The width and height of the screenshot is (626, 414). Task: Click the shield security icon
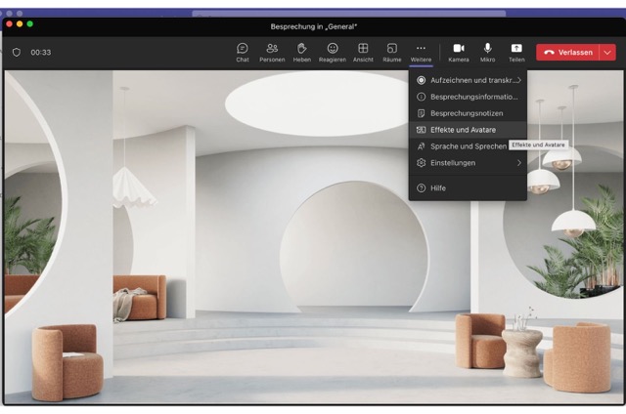[x=17, y=52]
